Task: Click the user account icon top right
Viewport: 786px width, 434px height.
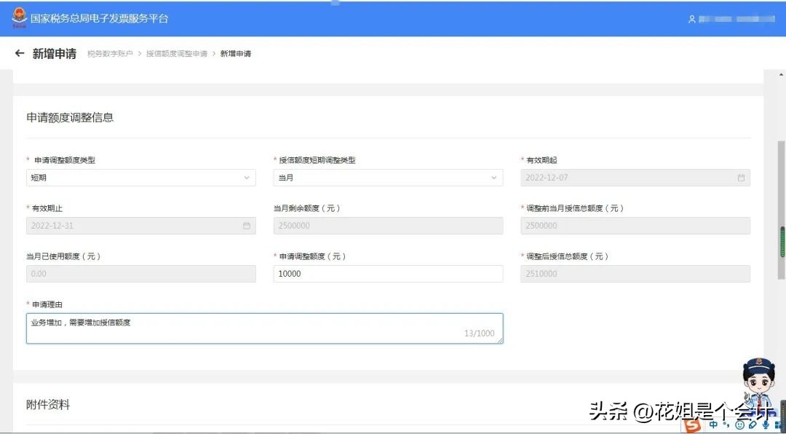Action: tap(691, 19)
